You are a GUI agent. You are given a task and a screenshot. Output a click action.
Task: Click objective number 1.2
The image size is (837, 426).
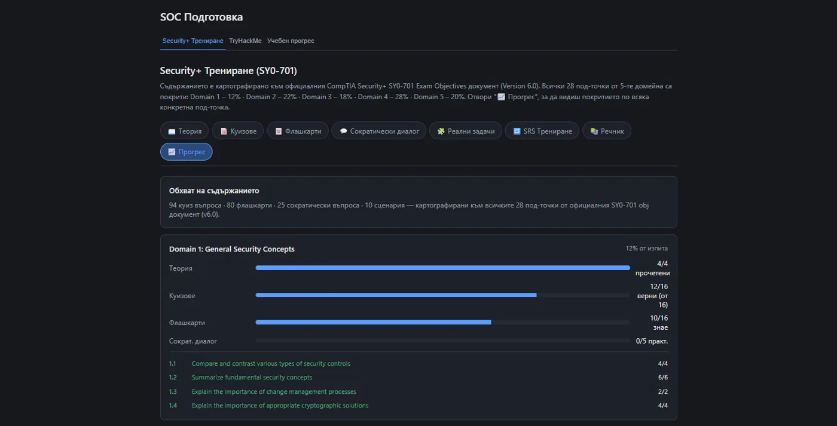[x=173, y=378]
